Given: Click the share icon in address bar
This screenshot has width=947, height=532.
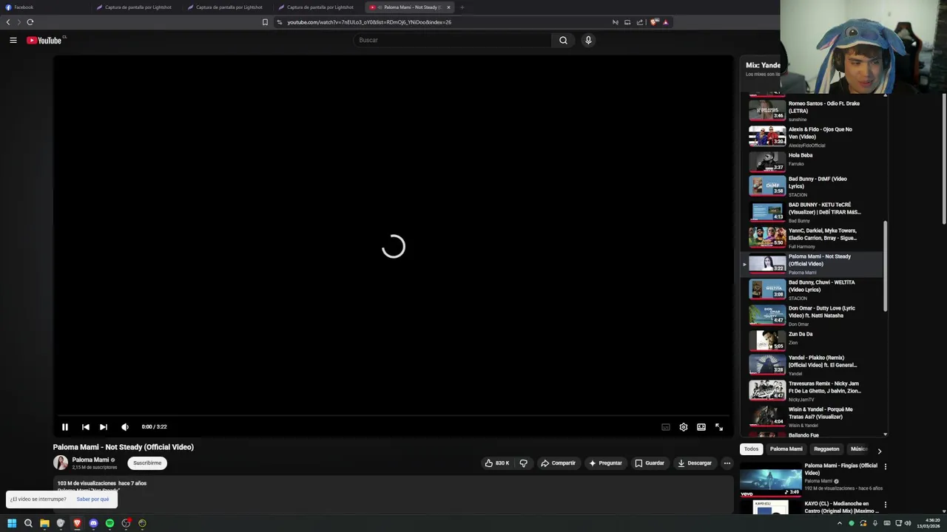Looking at the screenshot, I should click(640, 22).
